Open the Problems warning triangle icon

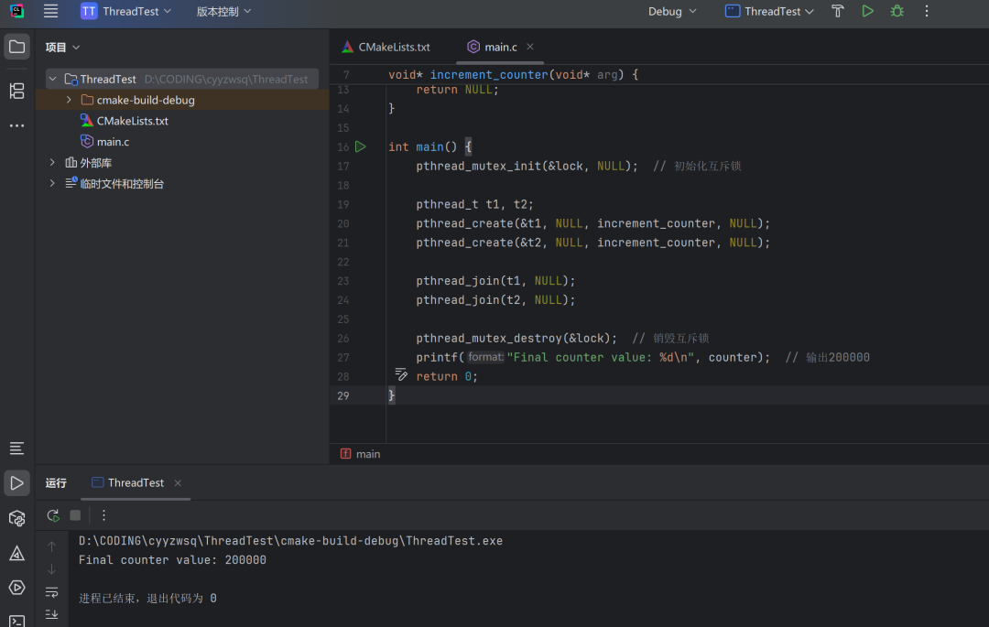[17, 553]
